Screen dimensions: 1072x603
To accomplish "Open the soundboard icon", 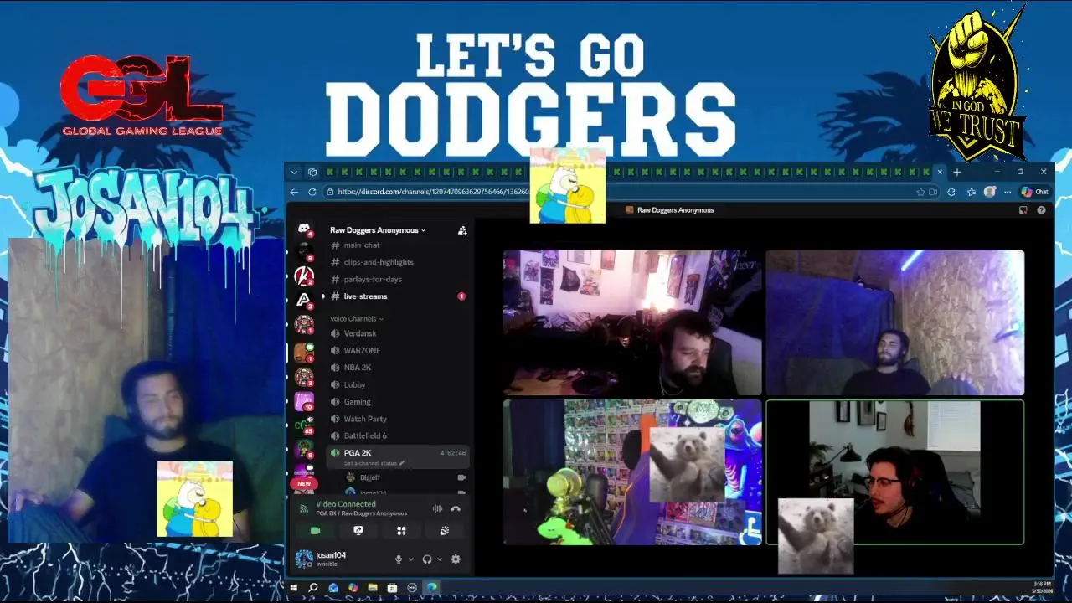I will 444,530.
